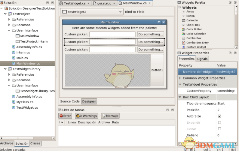Image resolution: width=239 pixels, height=151 pixels.
Task: Click the Mensaje lightbulb button
Action: (x=104, y=116)
